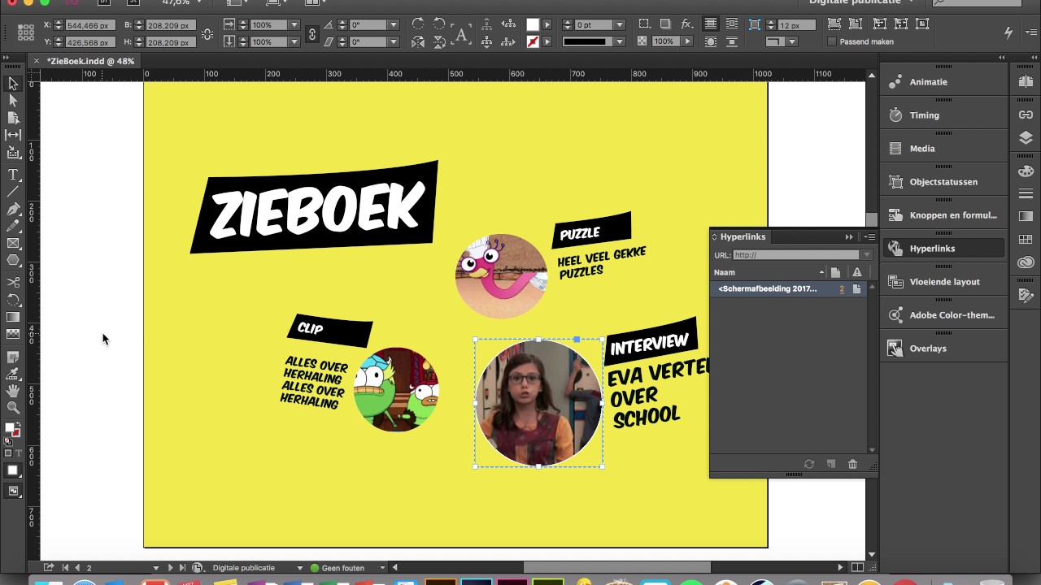Image resolution: width=1041 pixels, height=585 pixels.
Task: Toggle constrain width and height proportions
Action: tap(207, 33)
